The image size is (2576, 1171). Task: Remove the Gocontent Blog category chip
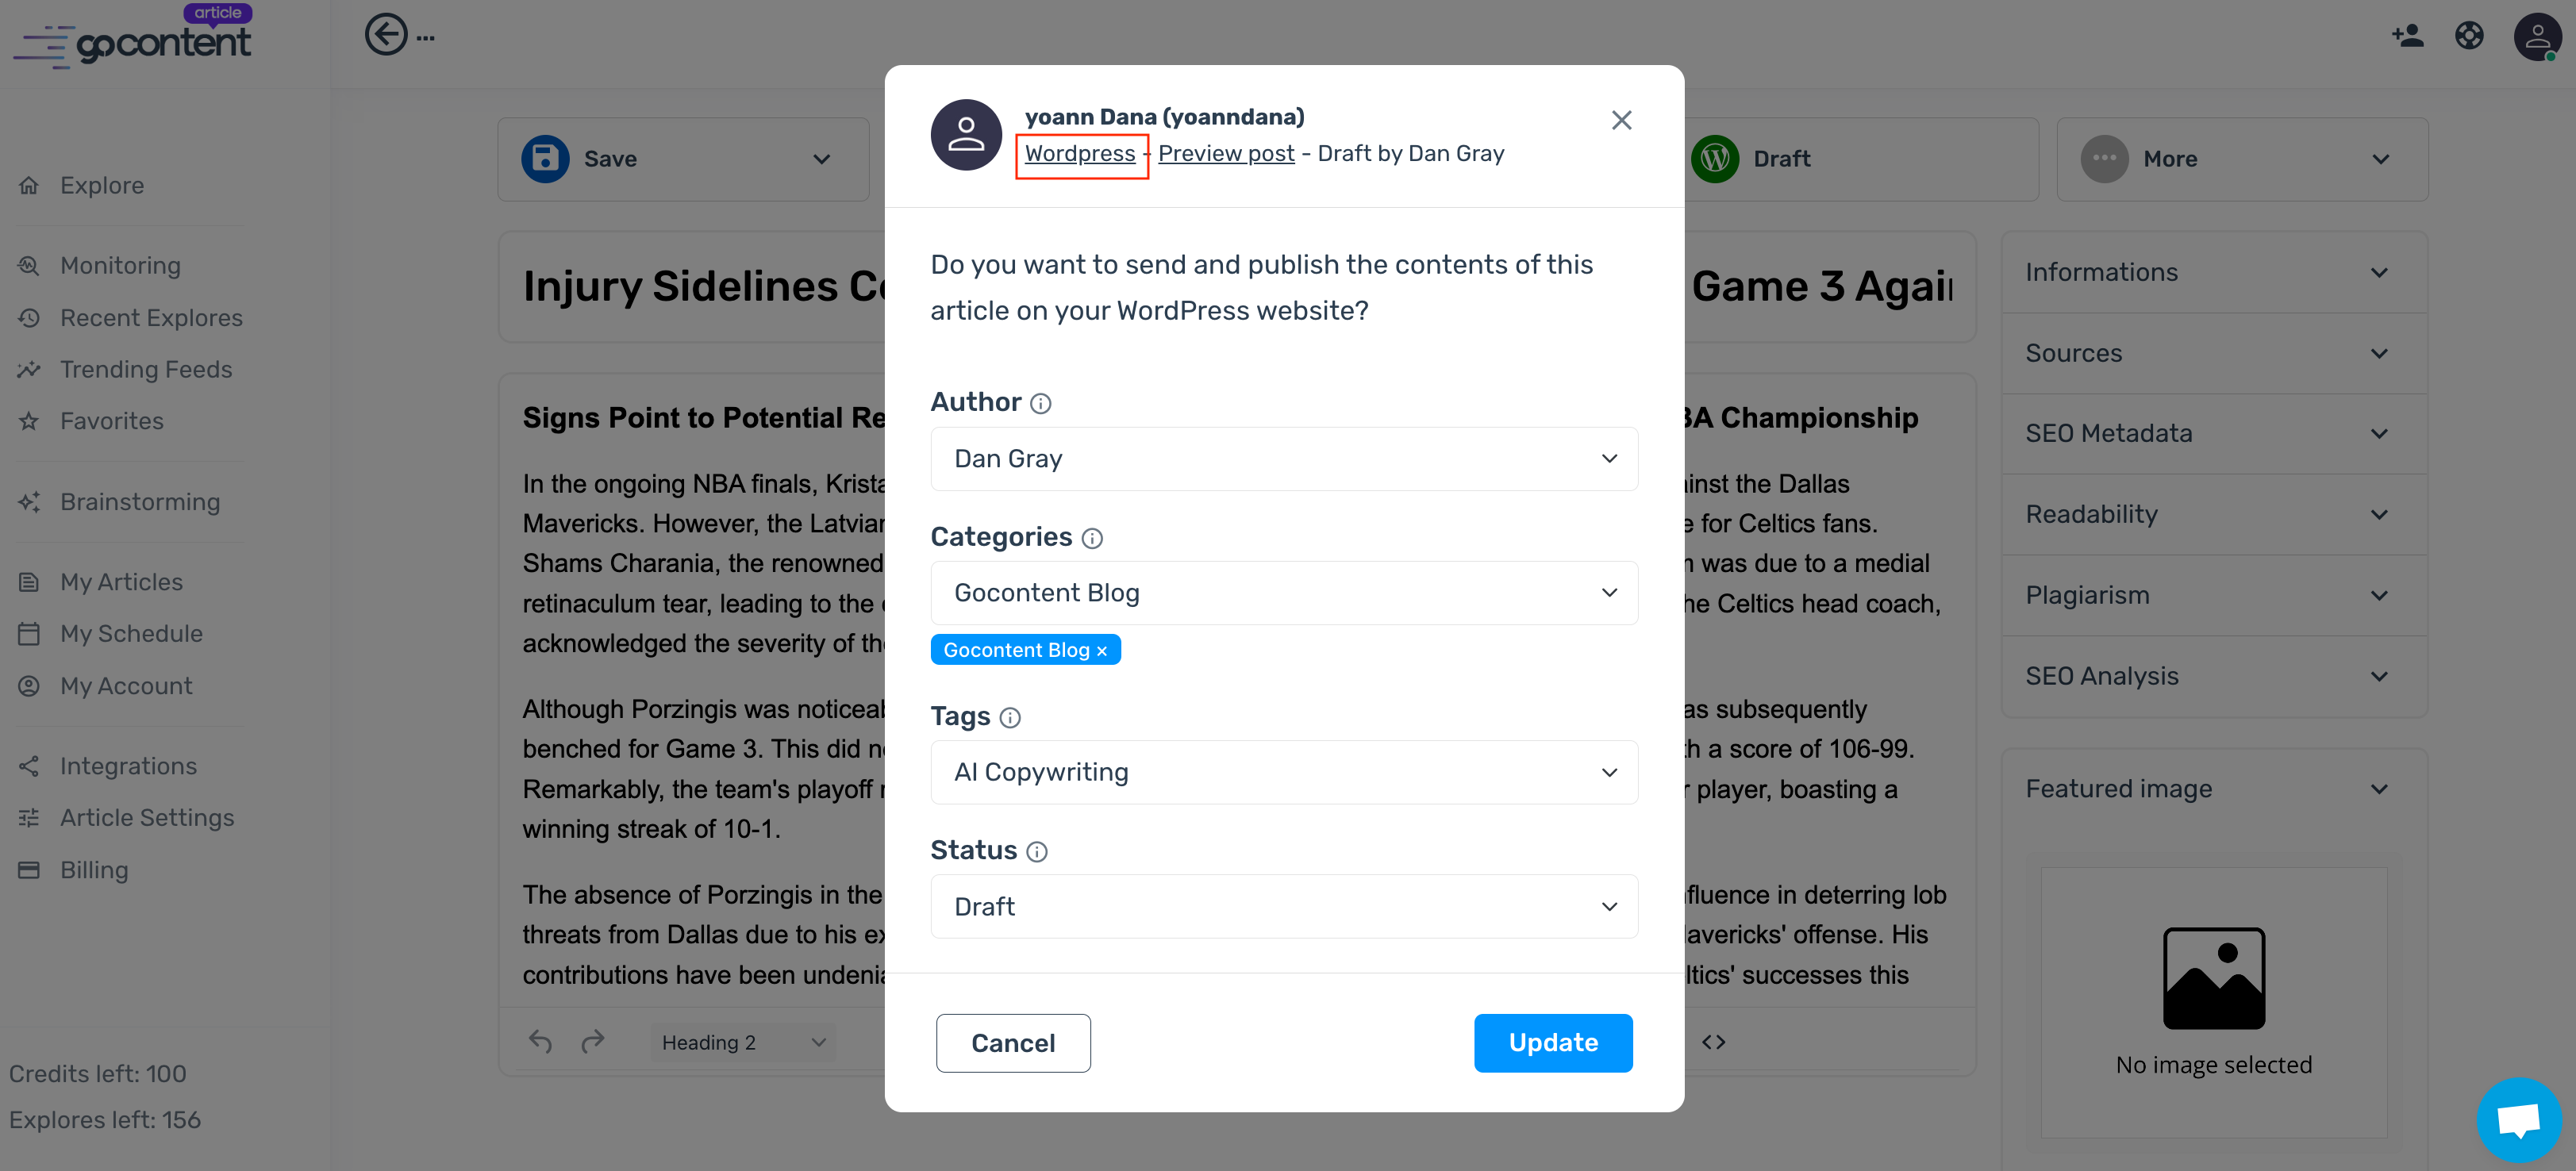(x=1102, y=651)
